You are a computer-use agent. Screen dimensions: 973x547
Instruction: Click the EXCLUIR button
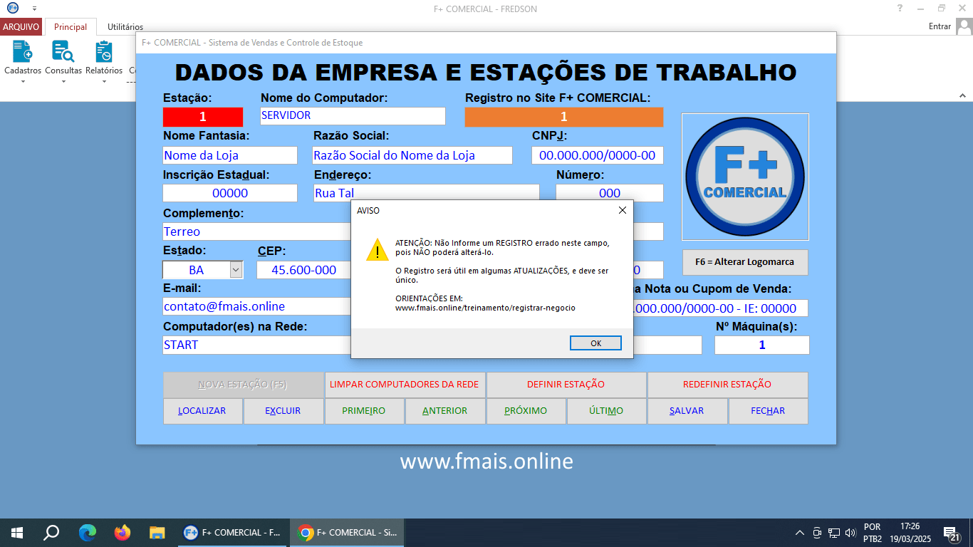pos(283,411)
